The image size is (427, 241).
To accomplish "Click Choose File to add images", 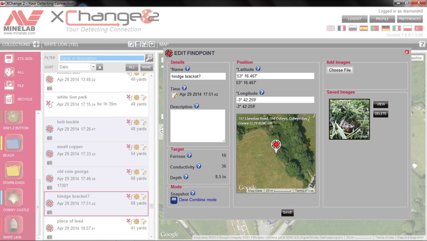I will click(340, 70).
